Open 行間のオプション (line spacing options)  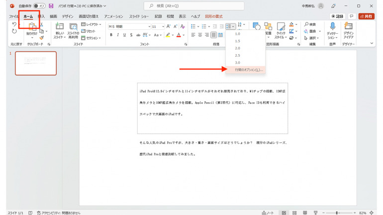tap(246, 70)
